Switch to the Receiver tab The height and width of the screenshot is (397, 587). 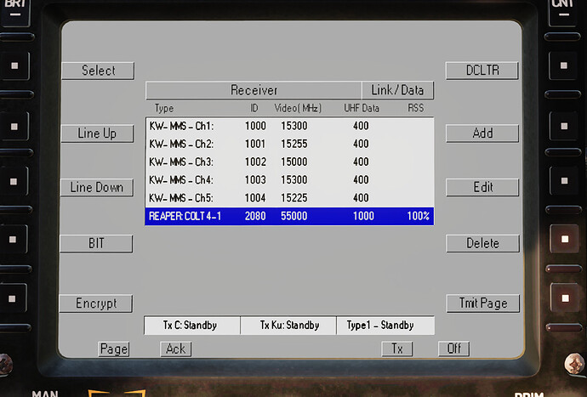[x=254, y=90]
